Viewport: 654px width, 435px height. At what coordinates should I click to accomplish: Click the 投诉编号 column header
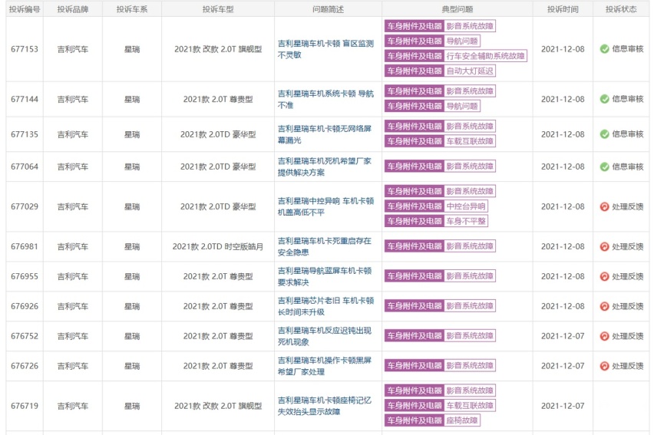click(25, 9)
